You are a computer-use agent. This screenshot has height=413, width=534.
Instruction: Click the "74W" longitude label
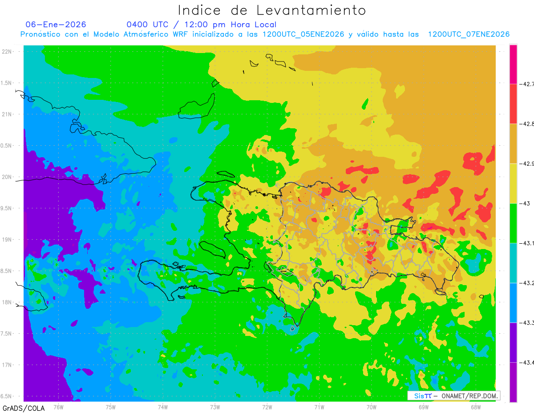coord(162,407)
